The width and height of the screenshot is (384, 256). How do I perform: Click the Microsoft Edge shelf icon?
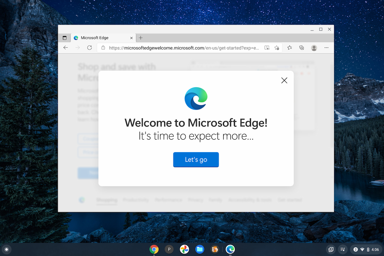click(x=230, y=250)
